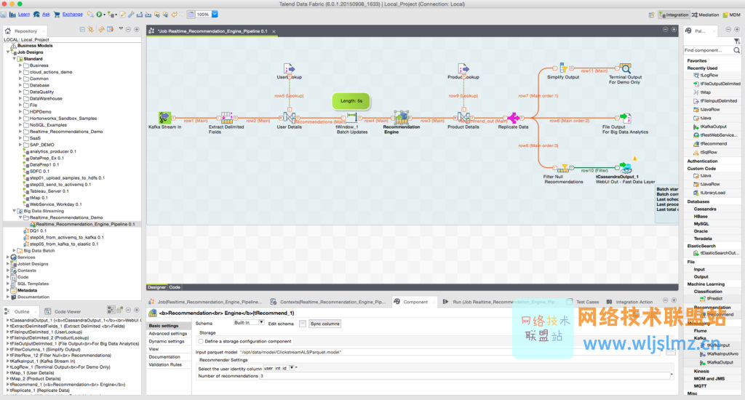Click the Find component search field
This screenshot has width=745, height=400.
click(x=708, y=50)
